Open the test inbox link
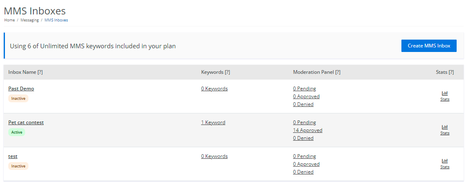This screenshot has width=469, height=186. [x=13, y=156]
